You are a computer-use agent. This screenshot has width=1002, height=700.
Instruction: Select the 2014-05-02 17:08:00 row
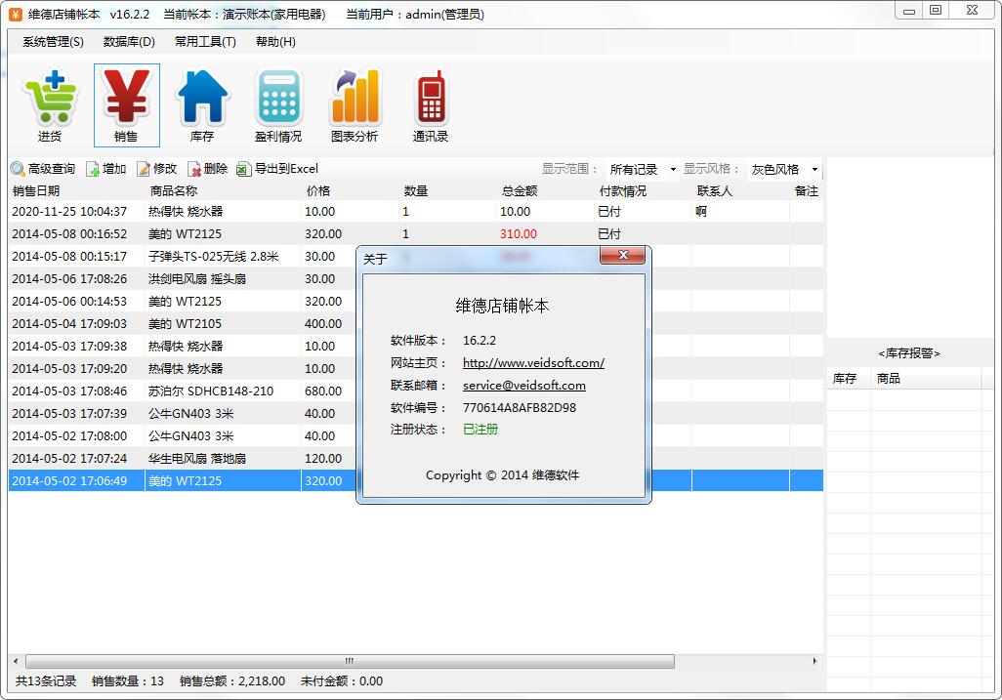click(x=182, y=435)
